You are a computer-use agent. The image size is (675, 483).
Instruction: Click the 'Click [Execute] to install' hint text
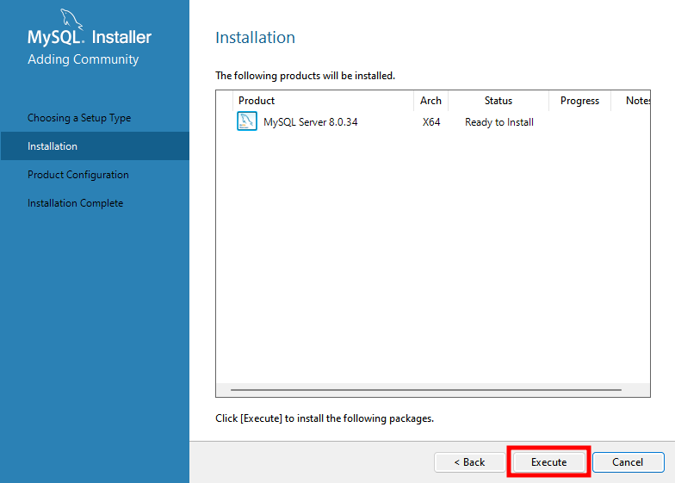[x=325, y=418]
